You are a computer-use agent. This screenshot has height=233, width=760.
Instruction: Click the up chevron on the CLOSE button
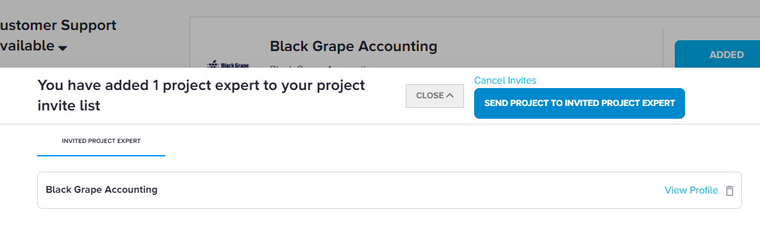pos(450,96)
